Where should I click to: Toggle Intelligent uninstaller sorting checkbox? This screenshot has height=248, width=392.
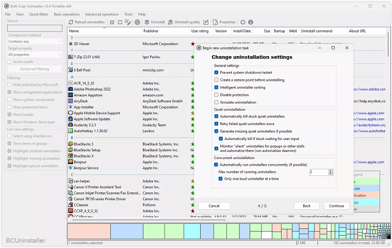pos(216,87)
